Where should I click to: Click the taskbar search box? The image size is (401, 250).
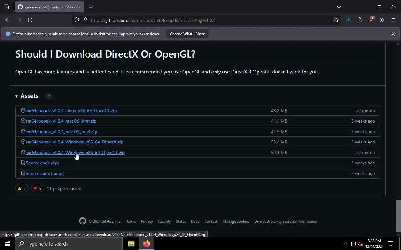click(x=69, y=244)
